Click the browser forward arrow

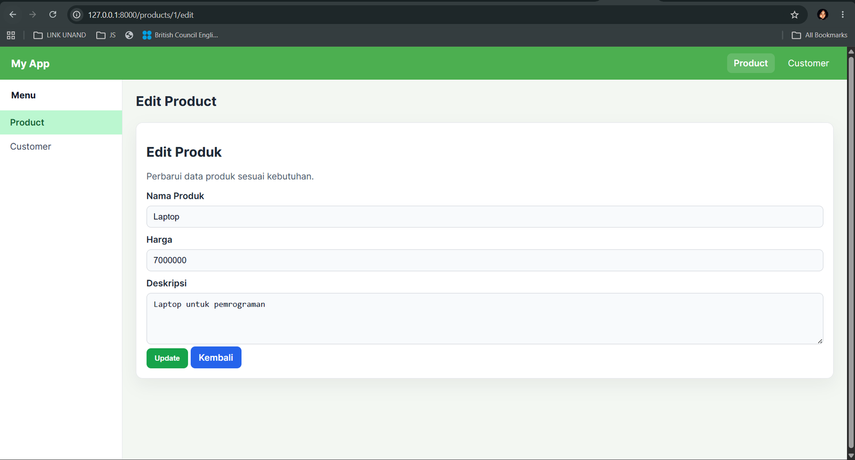[33, 14]
